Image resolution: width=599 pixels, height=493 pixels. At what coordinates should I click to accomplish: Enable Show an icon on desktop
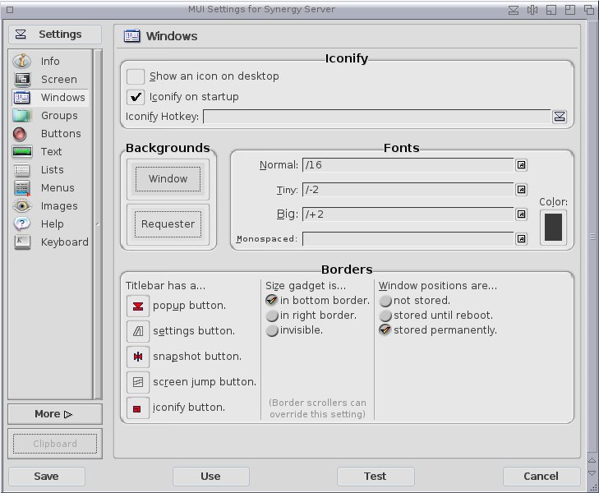pyautogui.click(x=136, y=76)
